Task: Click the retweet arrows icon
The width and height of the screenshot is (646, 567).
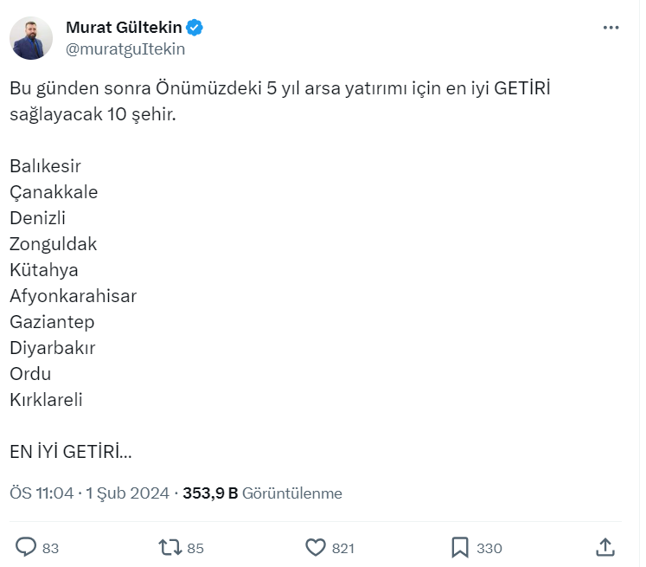Action: coord(169,547)
